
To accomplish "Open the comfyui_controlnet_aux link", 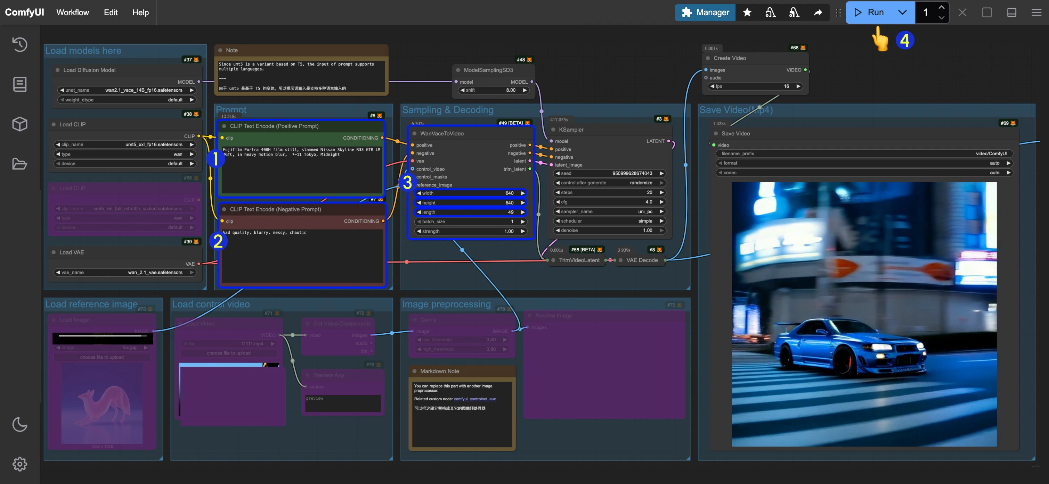I will pyautogui.click(x=474, y=399).
